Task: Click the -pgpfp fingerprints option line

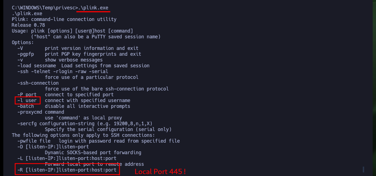Action: pyautogui.click(x=79, y=54)
